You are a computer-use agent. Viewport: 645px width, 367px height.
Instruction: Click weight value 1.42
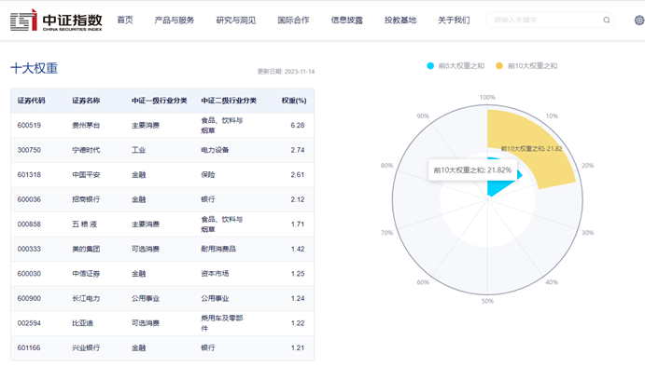(298, 249)
